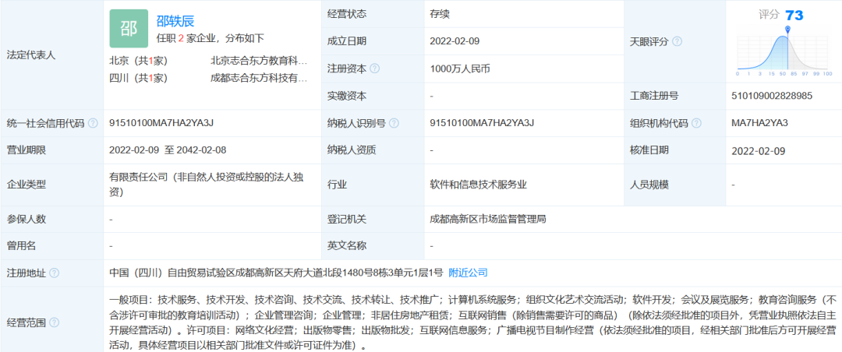
Task: Click the pin marker on the score curve
Action: (787, 30)
